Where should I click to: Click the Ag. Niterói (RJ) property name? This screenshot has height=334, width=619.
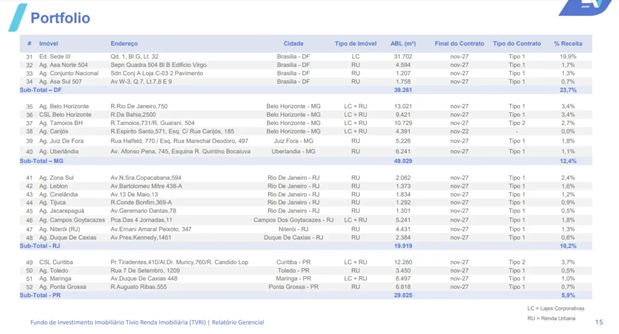coord(59,229)
